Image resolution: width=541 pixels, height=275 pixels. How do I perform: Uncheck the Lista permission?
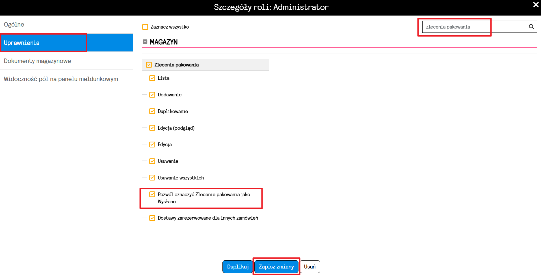(152, 78)
